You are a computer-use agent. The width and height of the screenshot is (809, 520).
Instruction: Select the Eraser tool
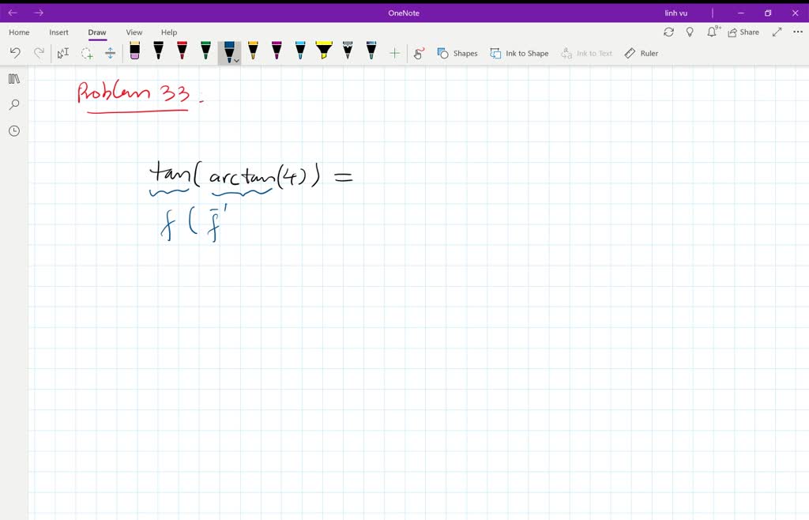[134, 52]
